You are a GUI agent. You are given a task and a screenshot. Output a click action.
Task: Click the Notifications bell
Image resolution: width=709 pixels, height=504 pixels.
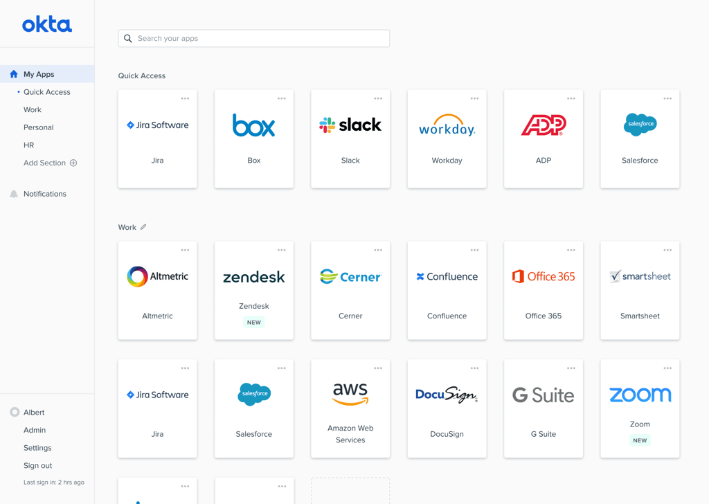44,193
